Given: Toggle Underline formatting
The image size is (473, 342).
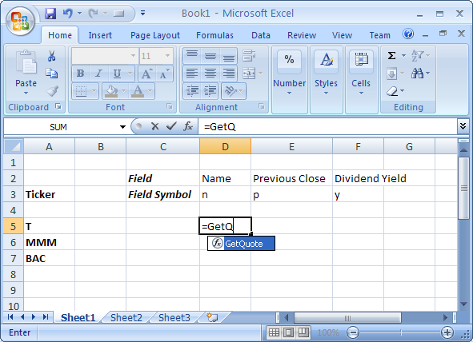Looking at the screenshot, I should tap(117, 74).
